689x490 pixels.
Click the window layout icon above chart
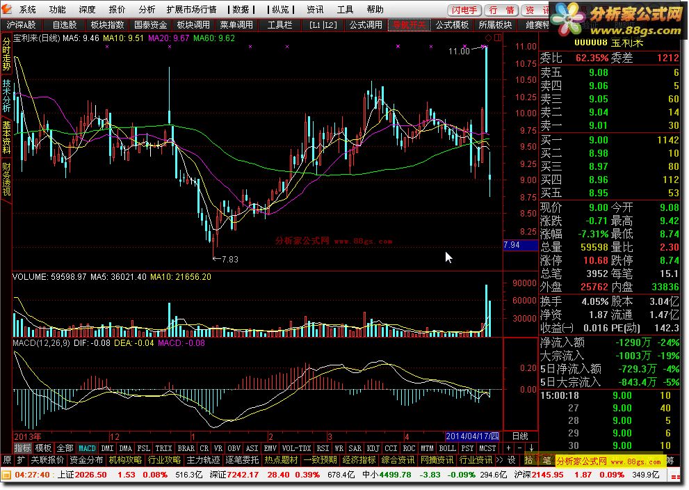click(x=497, y=38)
